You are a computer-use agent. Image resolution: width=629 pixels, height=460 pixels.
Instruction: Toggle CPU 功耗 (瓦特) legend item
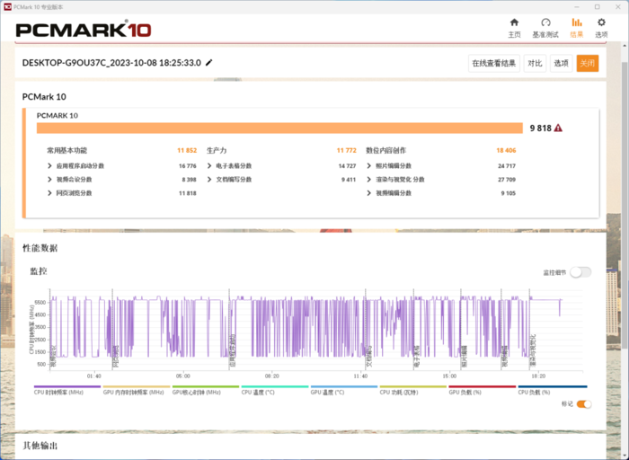point(412,390)
